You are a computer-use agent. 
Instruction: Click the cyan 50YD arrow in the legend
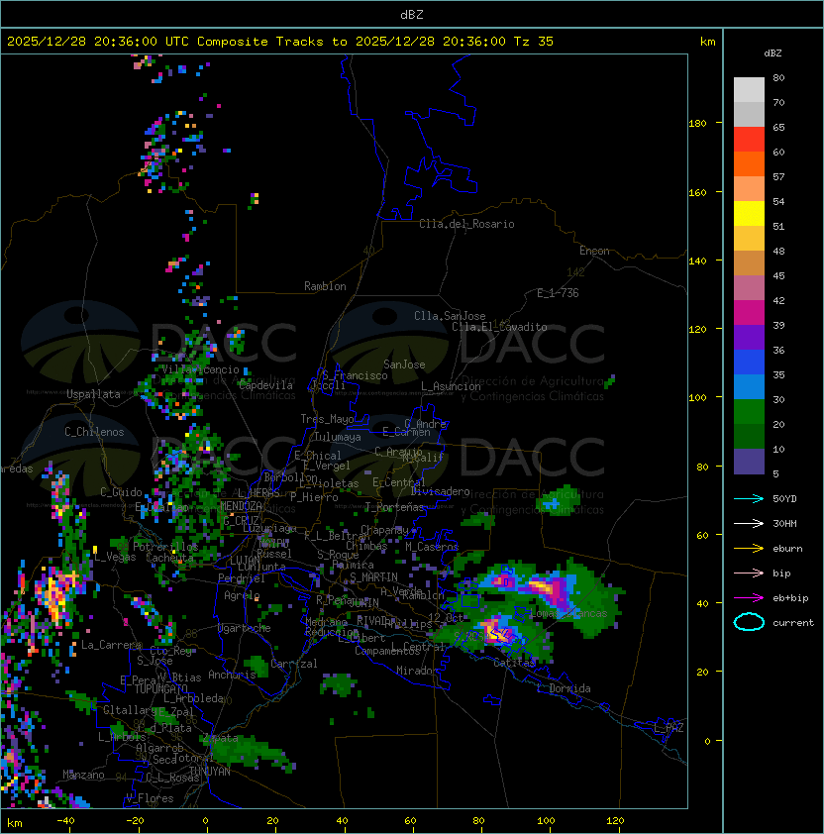749,498
